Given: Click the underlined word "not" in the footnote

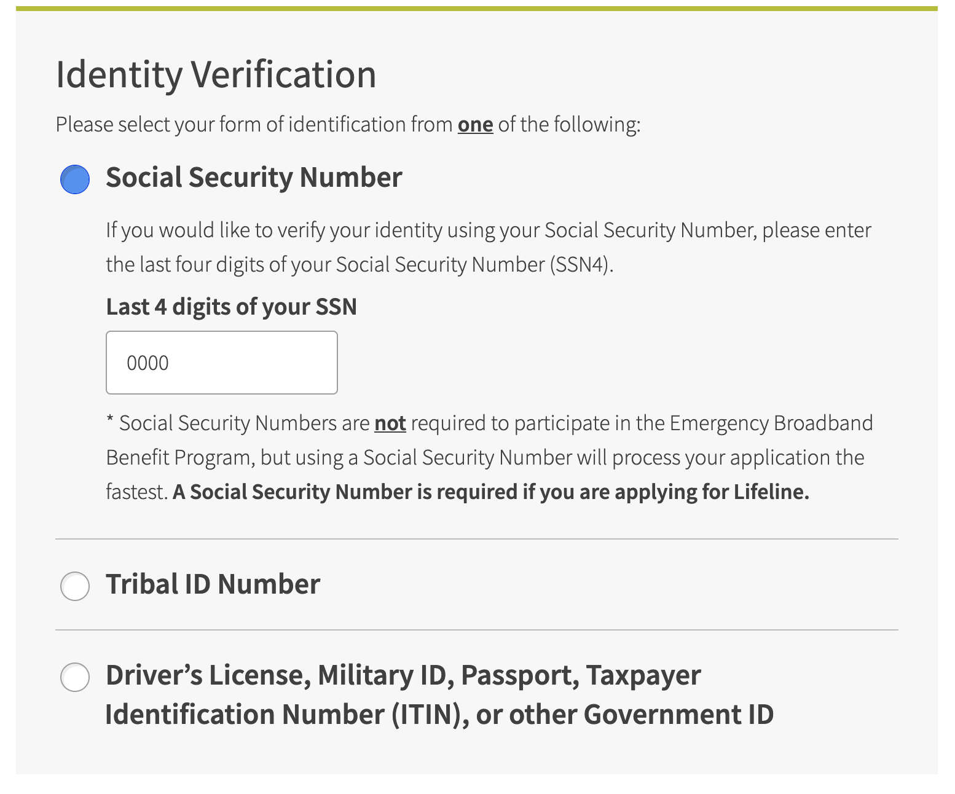Looking at the screenshot, I should [x=390, y=423].
